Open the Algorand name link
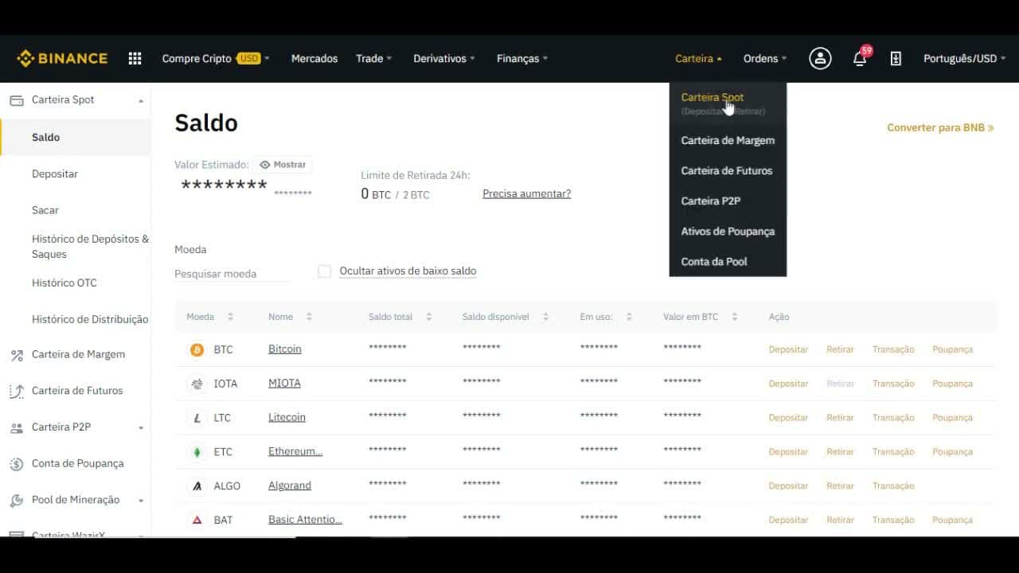 pos(290,485)
